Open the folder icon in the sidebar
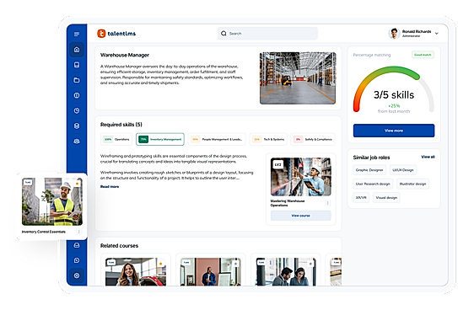This screenshot has height=310, width=458. pyautogui.click(x=77, y=80)
